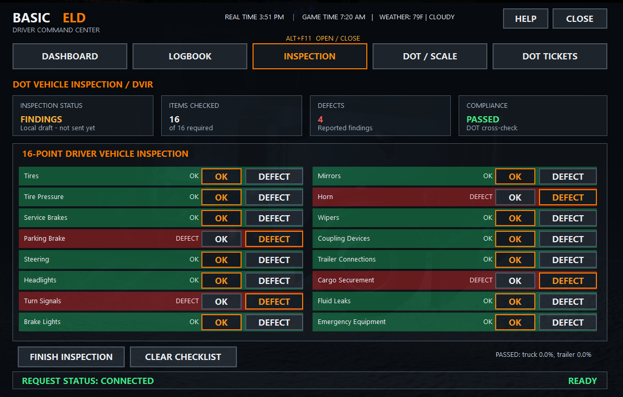Flag Brake Lights as Defect
Screen dimensions: 623x397
(x=274, y=322)
